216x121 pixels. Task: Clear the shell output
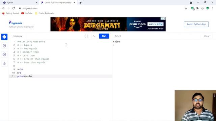[x=207, y=36]
